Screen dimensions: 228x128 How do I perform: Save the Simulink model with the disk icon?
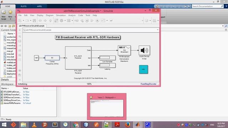[34, 21]
